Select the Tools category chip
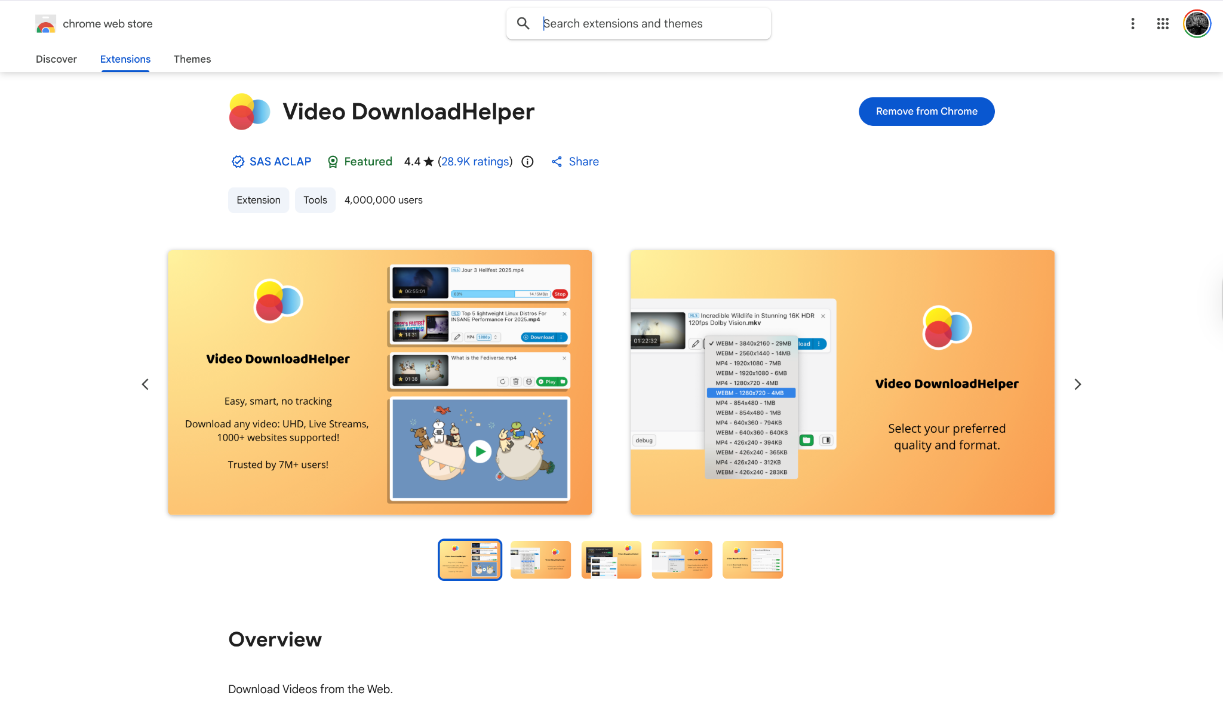The height and width of the screenshot is (705, 1223). (x=315, y=200)
